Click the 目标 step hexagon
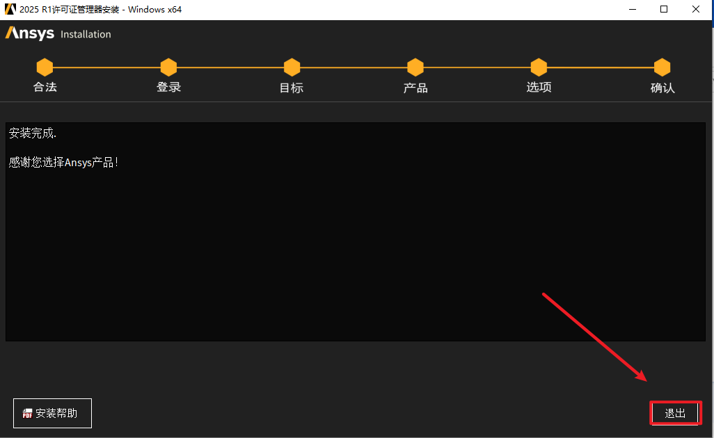 tap(292, 67)
